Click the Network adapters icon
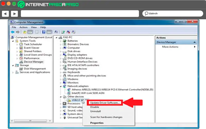 (65, 86)
